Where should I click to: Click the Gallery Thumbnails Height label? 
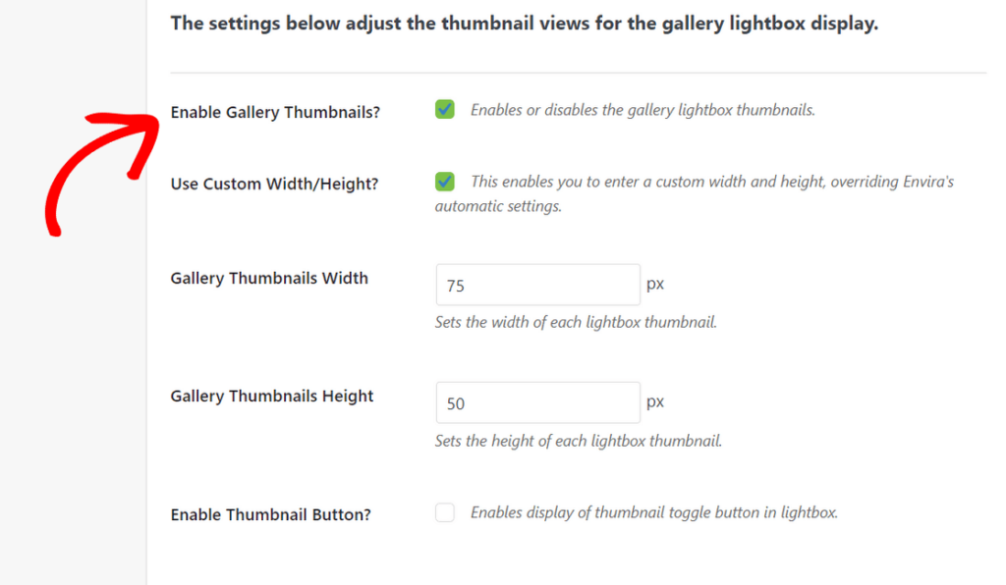coord(272,396)
